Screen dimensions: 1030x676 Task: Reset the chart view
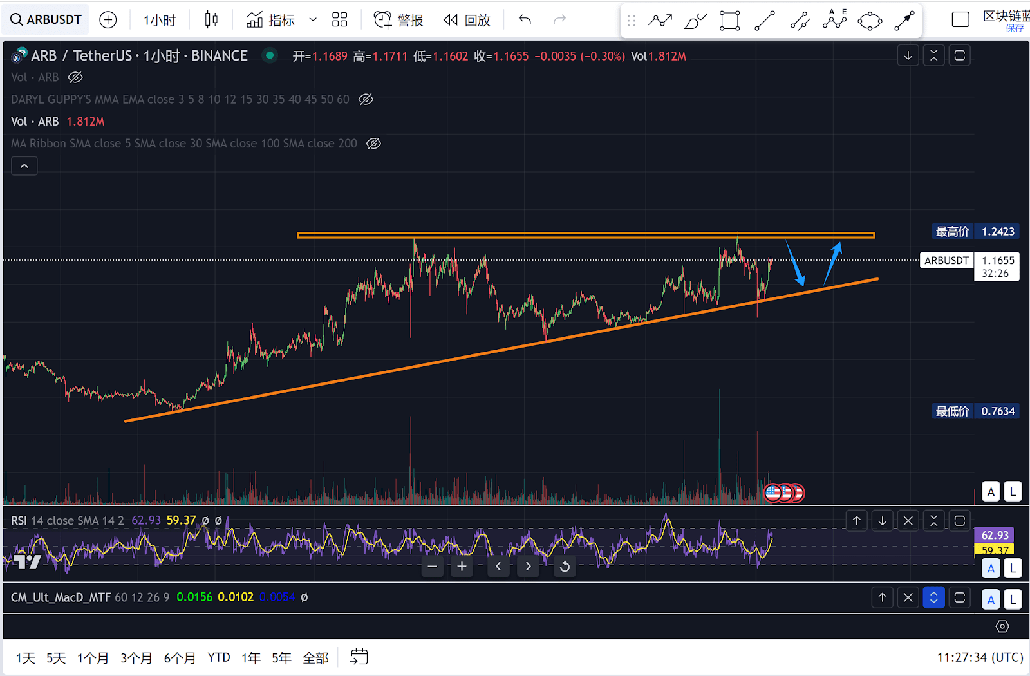tap(565, 567)
